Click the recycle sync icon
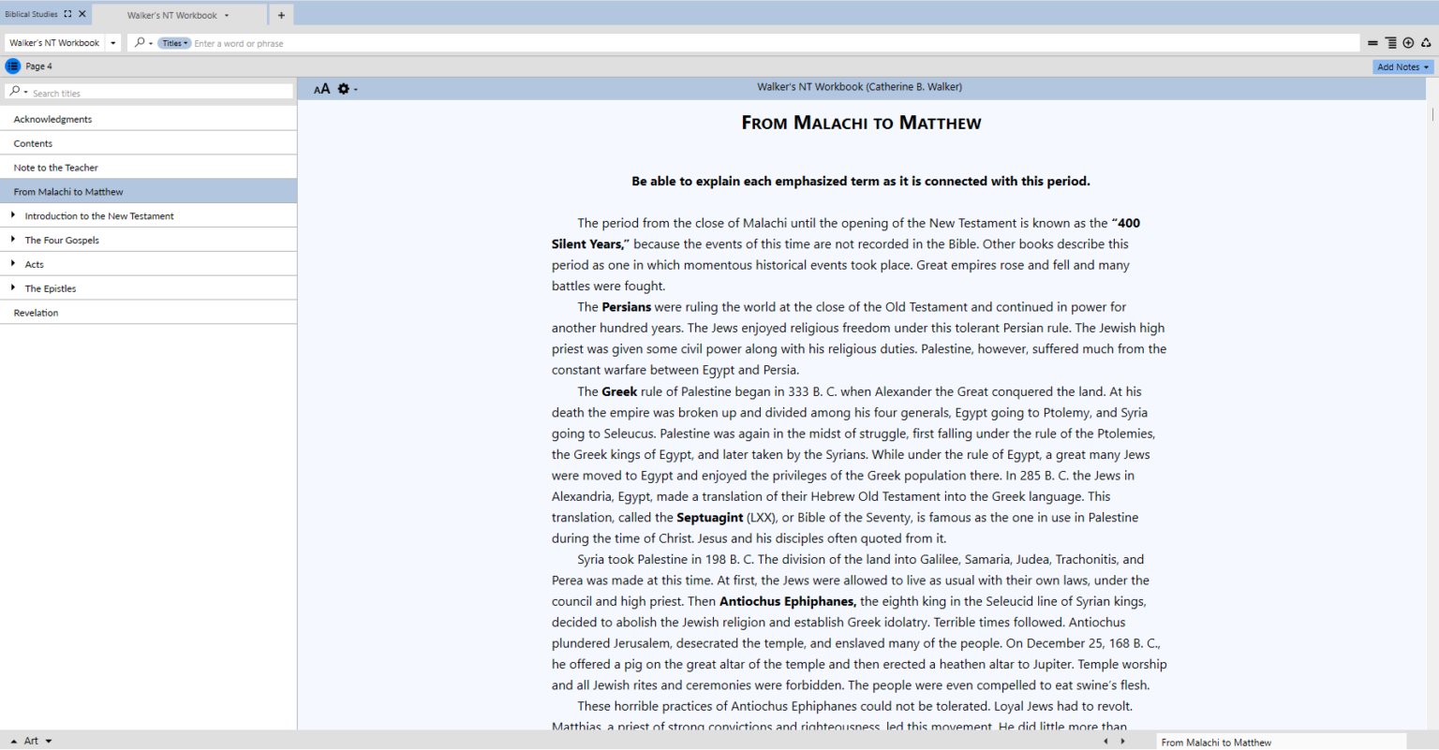Viewport: 1439px width, 750px height. click(1426, 43)
